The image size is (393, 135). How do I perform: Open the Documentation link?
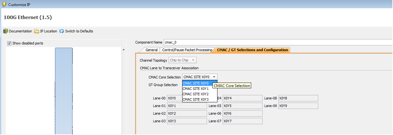pyautogui.click(x=20, y=31)
